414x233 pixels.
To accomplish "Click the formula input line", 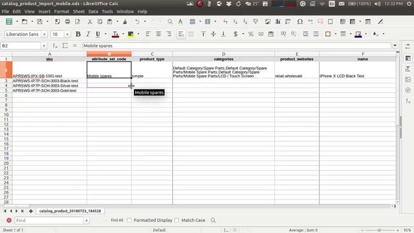I will click(x=237, y=46).
